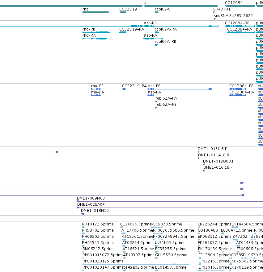Click the stet gene label

pos(146,3)
